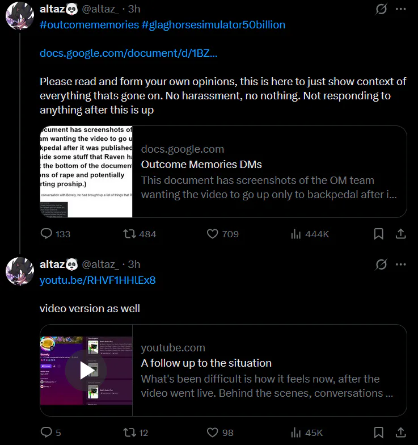The width and height of the screenshot is (418, 445).
Task: Bookmark the Outcome Memories DMs tweet
Action: click(x=379, y=234)
